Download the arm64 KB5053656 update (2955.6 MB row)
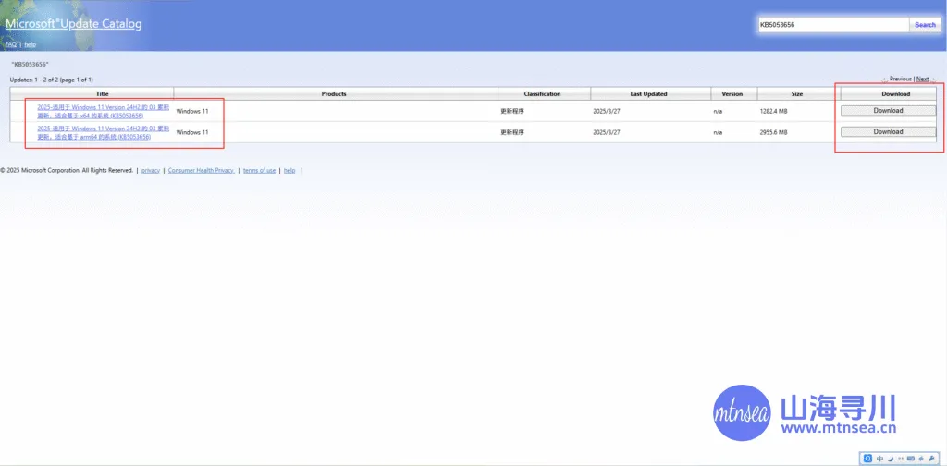Viewport: 947px width, 466px height. (x=888, y=132)
